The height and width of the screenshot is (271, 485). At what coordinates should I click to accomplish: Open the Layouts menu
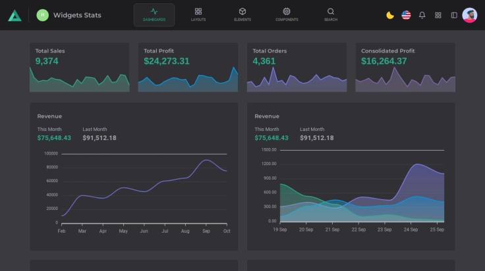coord(198,14)
